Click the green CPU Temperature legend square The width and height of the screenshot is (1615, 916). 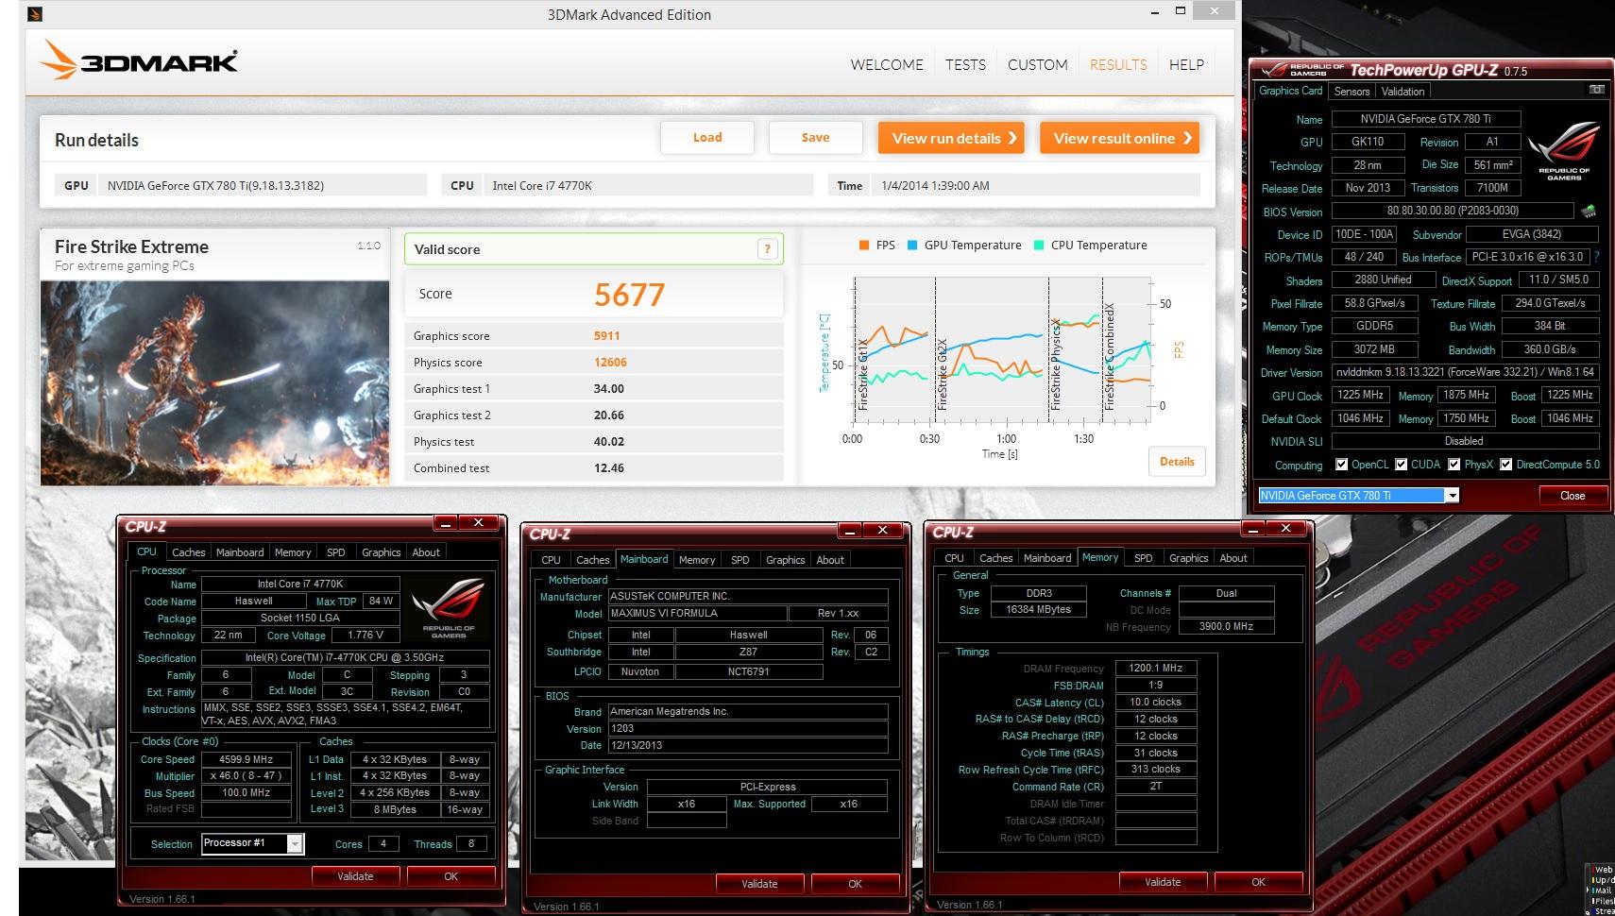point(1039,245)
